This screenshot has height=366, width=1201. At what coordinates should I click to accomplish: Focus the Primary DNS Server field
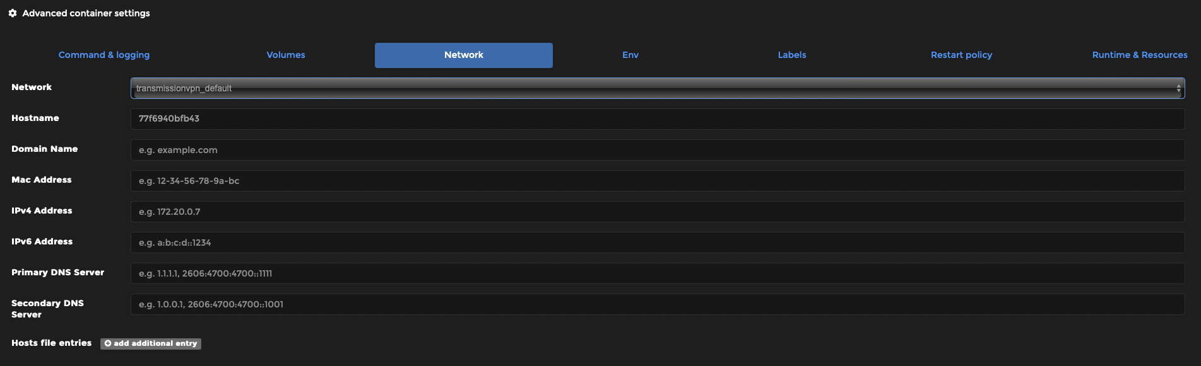[658, 273]
